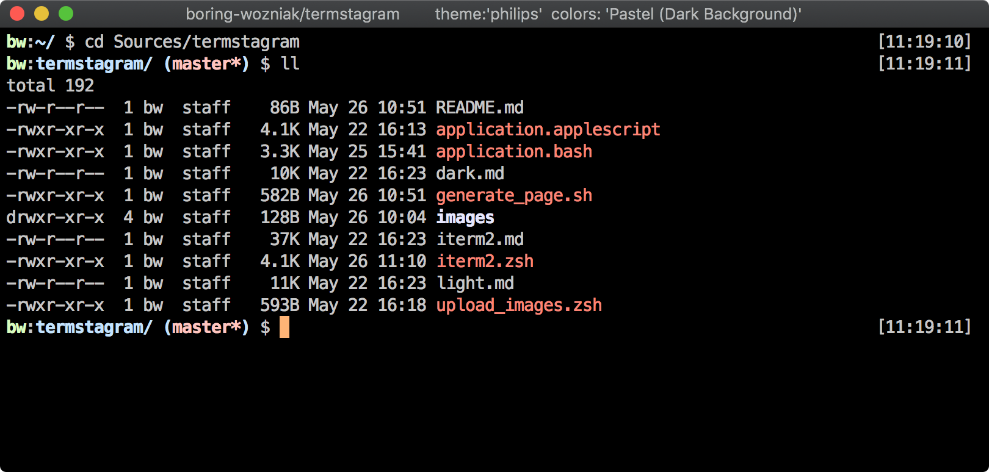The width and height of the screenshot is (989, 472).
Task: Click the 16:18 modification time
Action: [402, 306]
